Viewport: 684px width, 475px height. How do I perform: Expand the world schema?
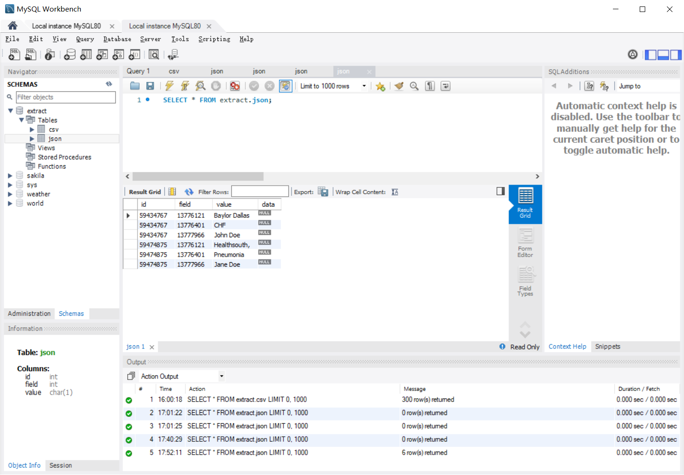click(x=10, y=204)
